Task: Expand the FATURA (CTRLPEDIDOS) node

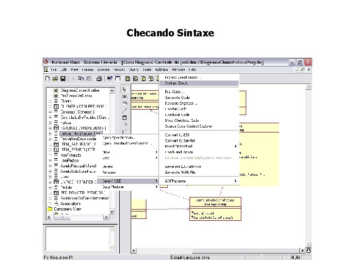Action: (x=50, y=128)
